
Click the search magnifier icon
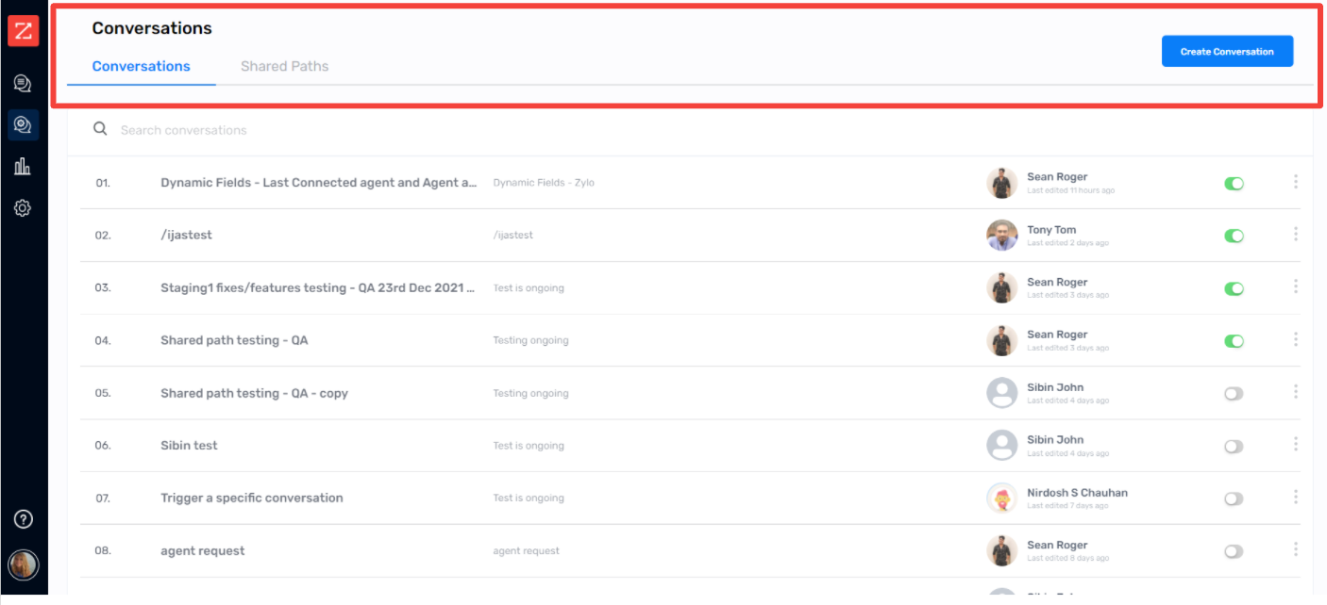click(x=100, y=129)
